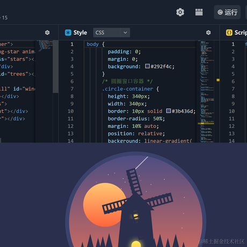Click 'padding: 0;' on line 2

(x=124, y=52)
